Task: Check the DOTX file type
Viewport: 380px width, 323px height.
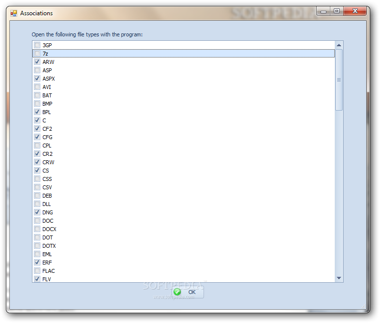Action: [x=37, y=246]
